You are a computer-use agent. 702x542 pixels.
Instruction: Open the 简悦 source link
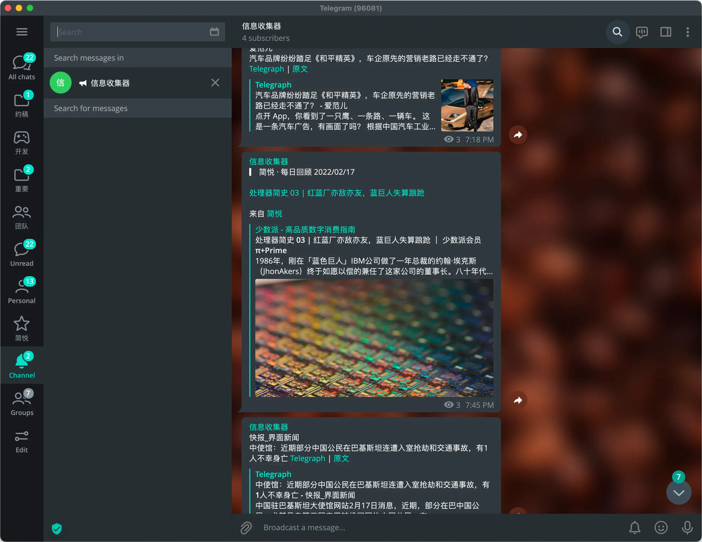click(x=274, y=214)
